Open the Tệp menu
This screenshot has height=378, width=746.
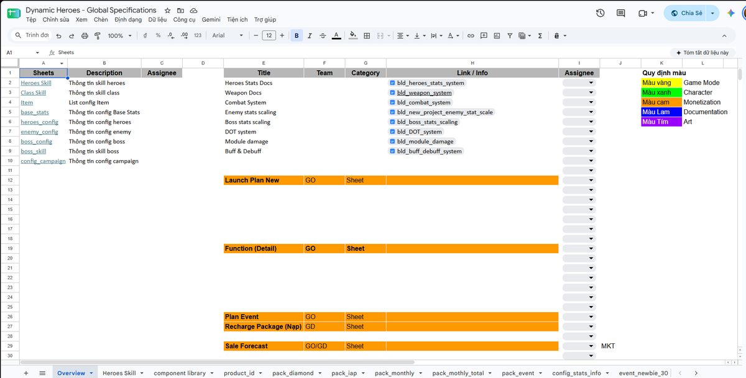coord(31,20)
